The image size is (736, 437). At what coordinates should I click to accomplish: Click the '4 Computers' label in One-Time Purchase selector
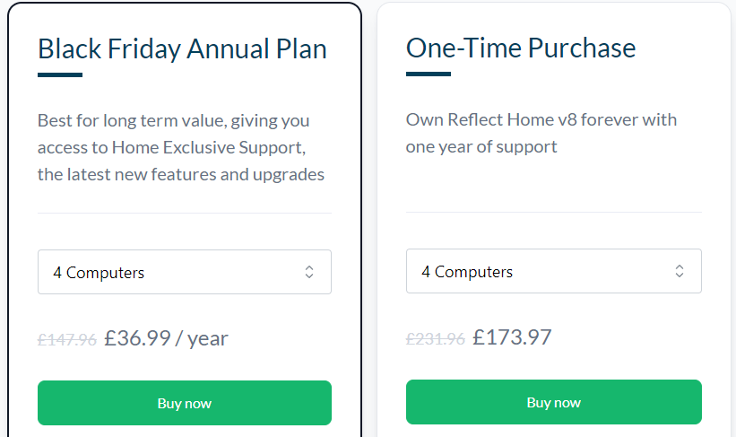pyautogui.click(x=467, y=272)
